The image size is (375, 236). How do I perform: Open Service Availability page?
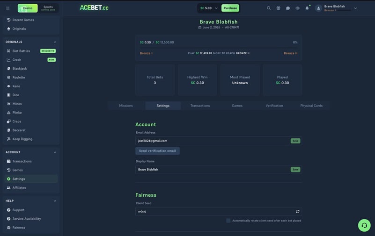(x=31, y=219)
